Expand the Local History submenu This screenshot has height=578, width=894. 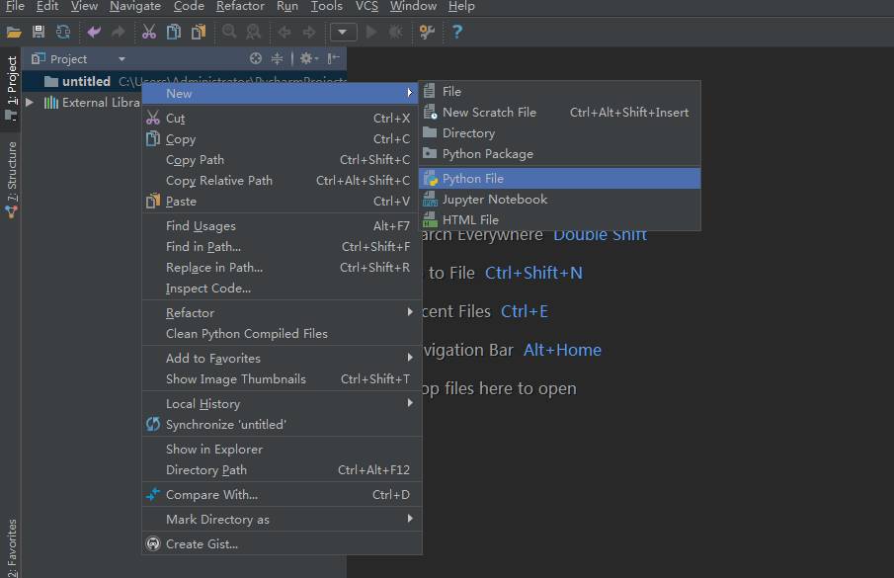coord(280,403)
